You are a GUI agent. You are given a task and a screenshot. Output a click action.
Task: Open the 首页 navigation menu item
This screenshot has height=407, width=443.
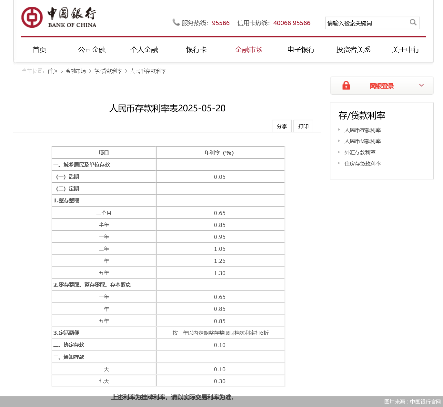click(x=39, y=50)
